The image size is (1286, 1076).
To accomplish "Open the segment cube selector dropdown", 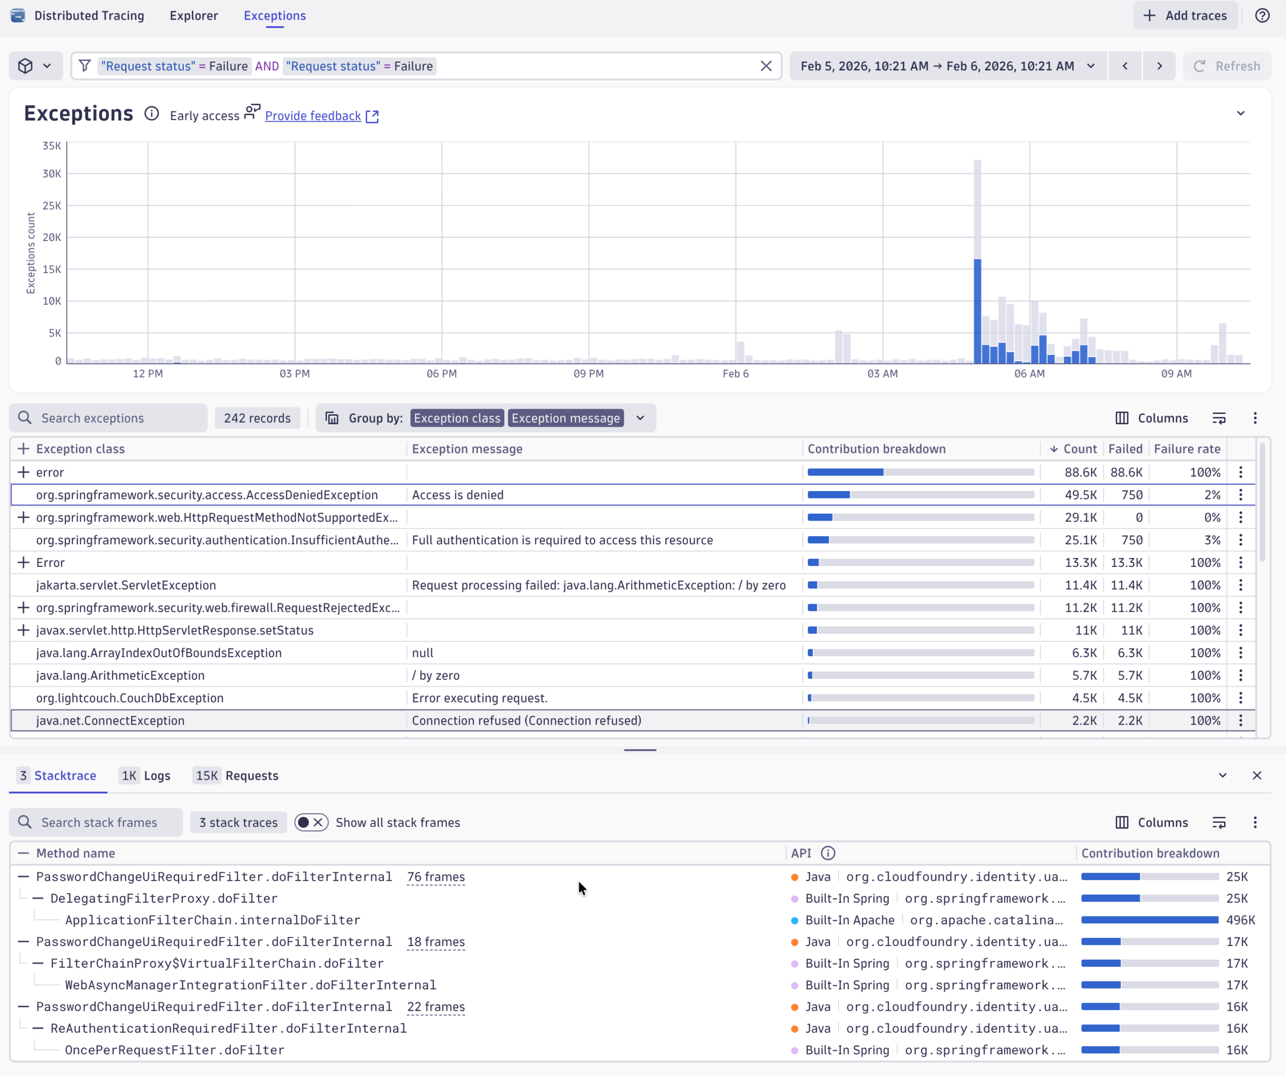I will pos(35,66).
